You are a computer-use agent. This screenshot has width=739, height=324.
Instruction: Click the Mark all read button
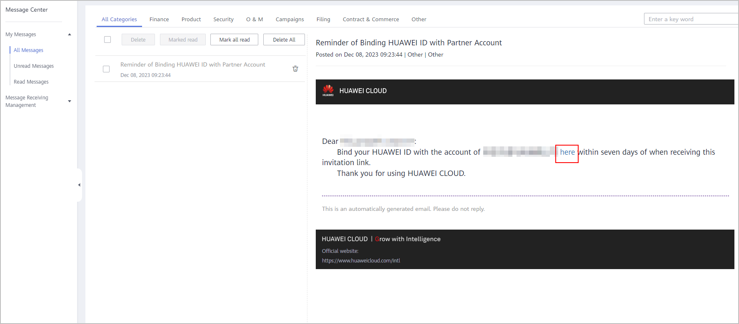pyautogui.click(x=235, y=40)
